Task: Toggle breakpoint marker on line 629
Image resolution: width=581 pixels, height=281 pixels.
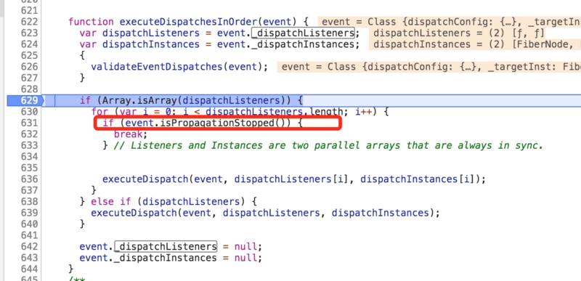Action: 25,100
